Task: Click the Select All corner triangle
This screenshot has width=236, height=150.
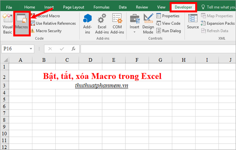Action: point(5,60)
